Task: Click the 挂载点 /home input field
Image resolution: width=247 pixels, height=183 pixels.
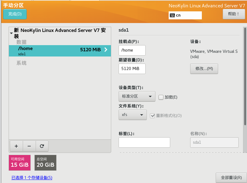Action: click(132, 50)
